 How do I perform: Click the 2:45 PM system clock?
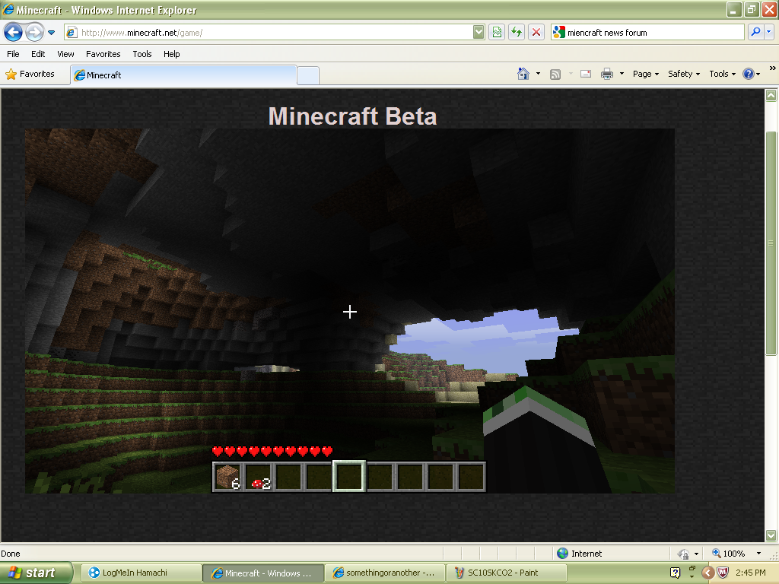pos(751,573)
